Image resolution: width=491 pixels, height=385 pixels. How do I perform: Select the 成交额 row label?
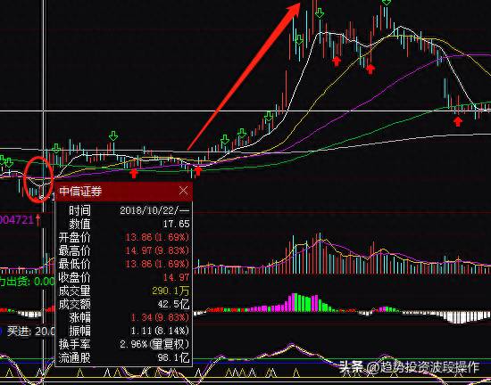pyautogui.click(x=74, y=304)
